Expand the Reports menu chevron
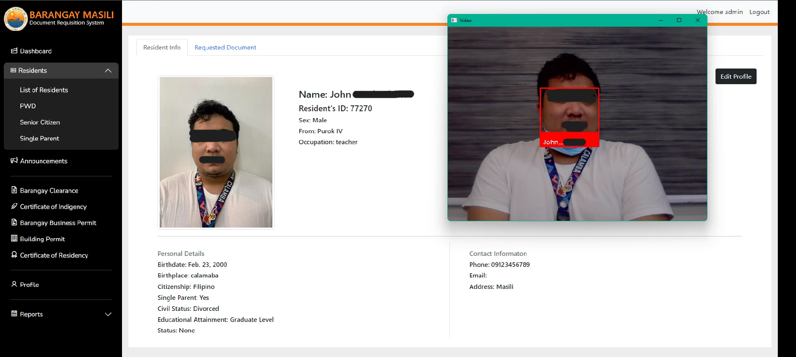796x357 pixels. 108,314
